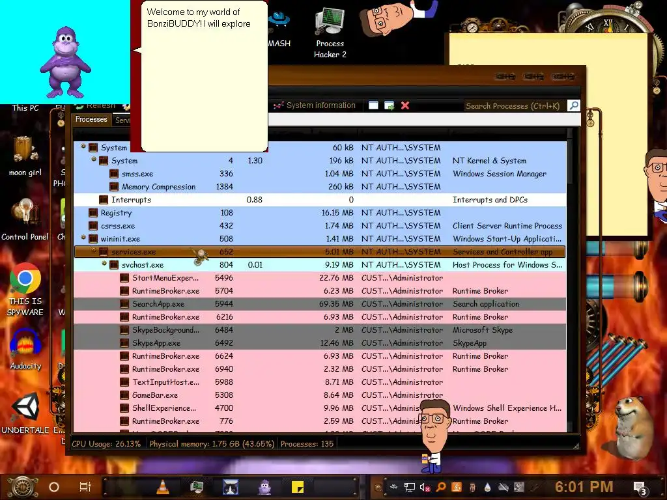Click the Physical memory status bar entry

coord(212,444)
